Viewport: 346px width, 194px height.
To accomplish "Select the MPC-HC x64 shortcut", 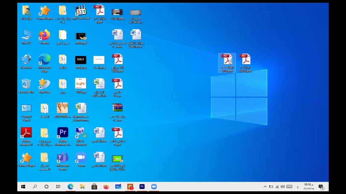I will [81, 13].
